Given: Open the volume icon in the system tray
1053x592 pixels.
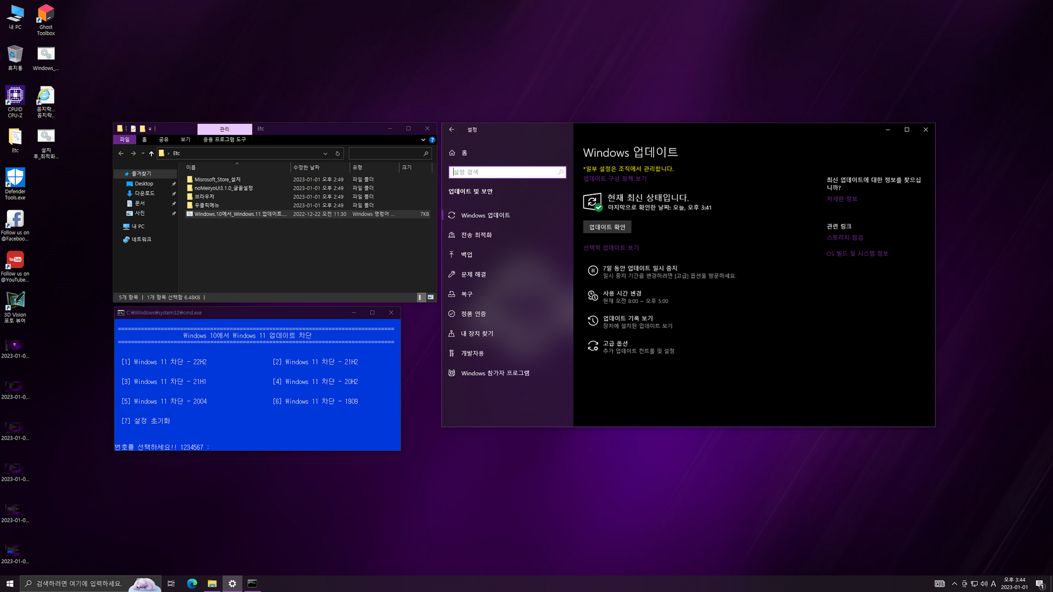Looking at the screenshot, I should [984, 583].
